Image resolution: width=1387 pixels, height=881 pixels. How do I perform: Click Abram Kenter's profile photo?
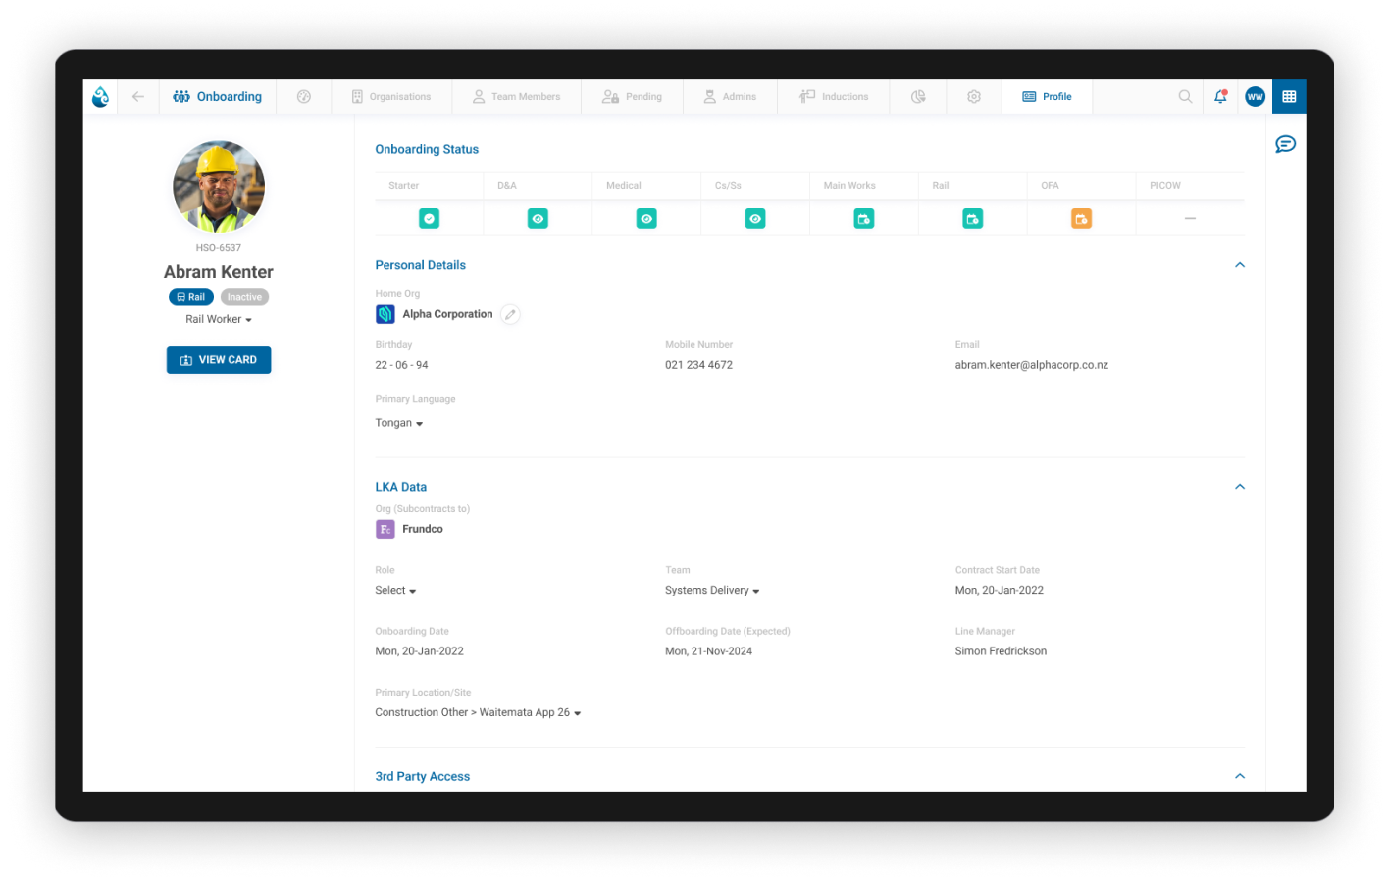coord(219,186)
